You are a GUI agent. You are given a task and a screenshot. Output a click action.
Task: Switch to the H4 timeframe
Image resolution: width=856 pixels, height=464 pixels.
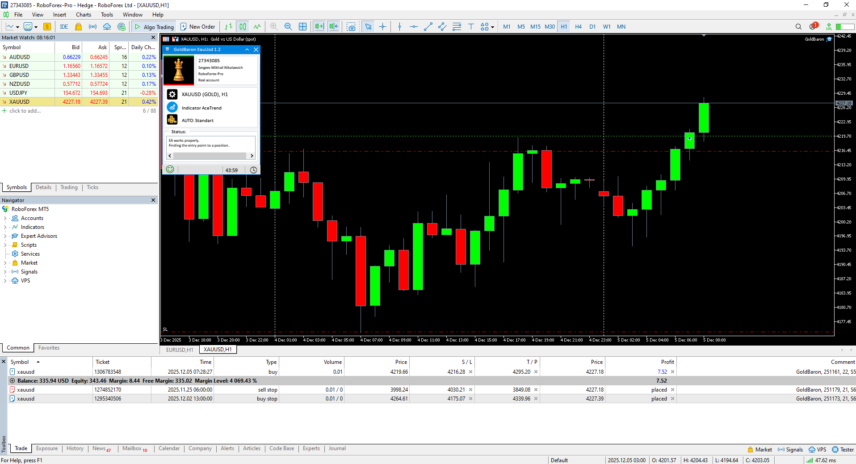coord(578,27)
